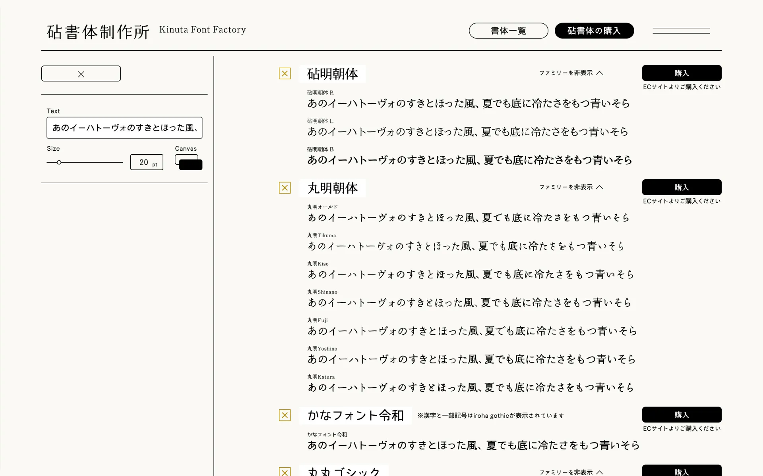Open the hamburger menu lines

click(x=681, y=31)
